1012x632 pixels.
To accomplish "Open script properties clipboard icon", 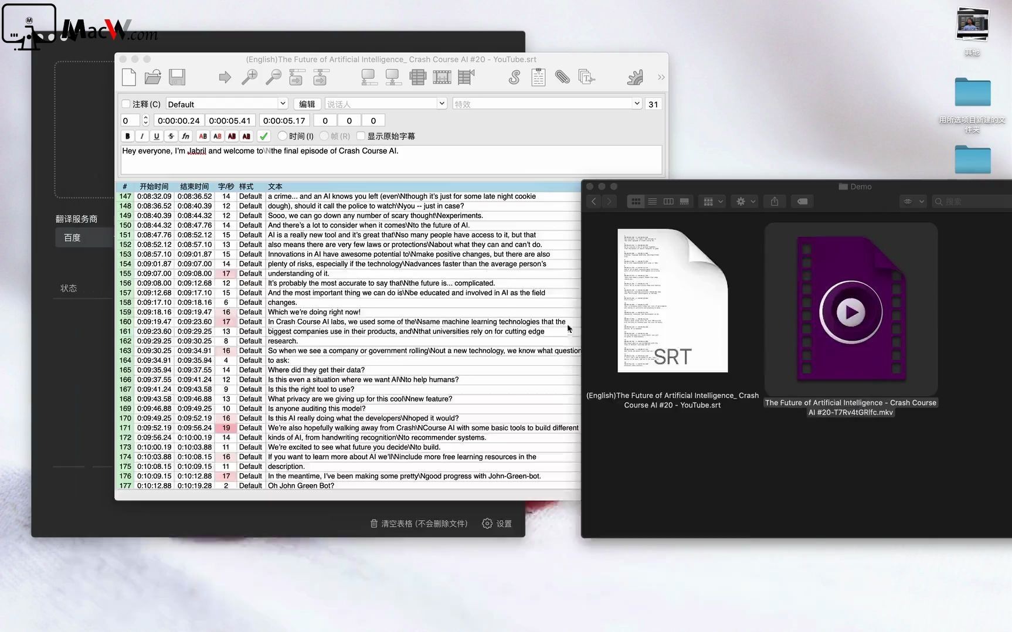I will 538,77.
